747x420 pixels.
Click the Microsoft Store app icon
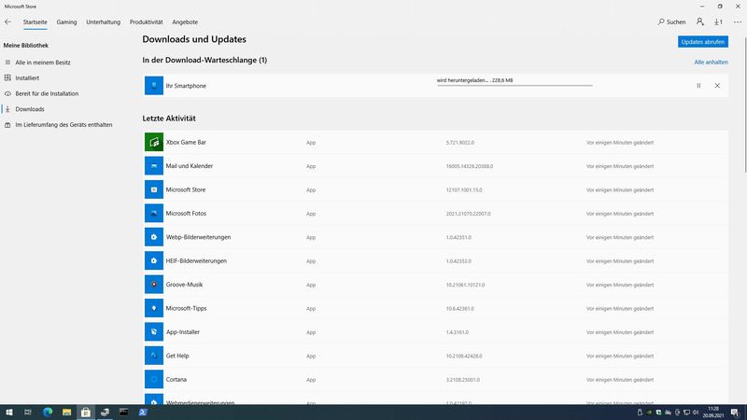[x=154, y=189]
